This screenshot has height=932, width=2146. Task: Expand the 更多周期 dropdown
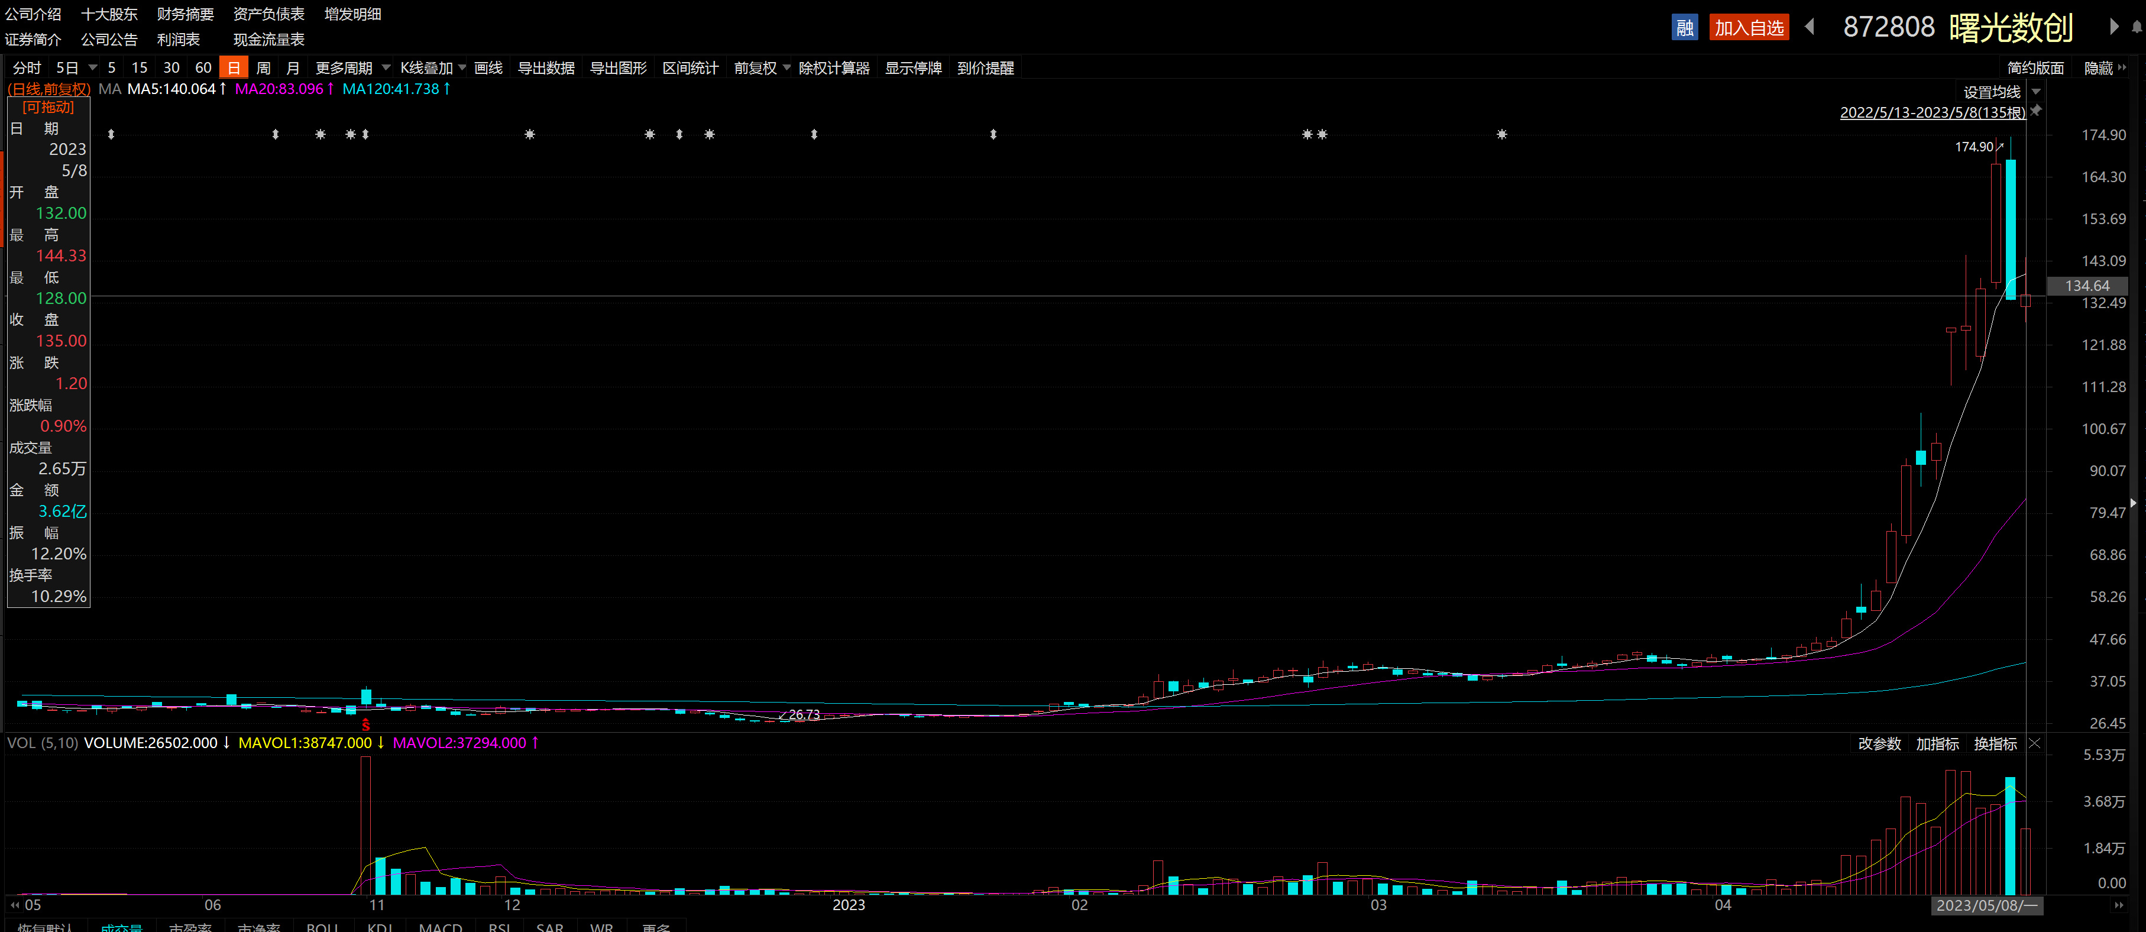[x=386, y=67]
